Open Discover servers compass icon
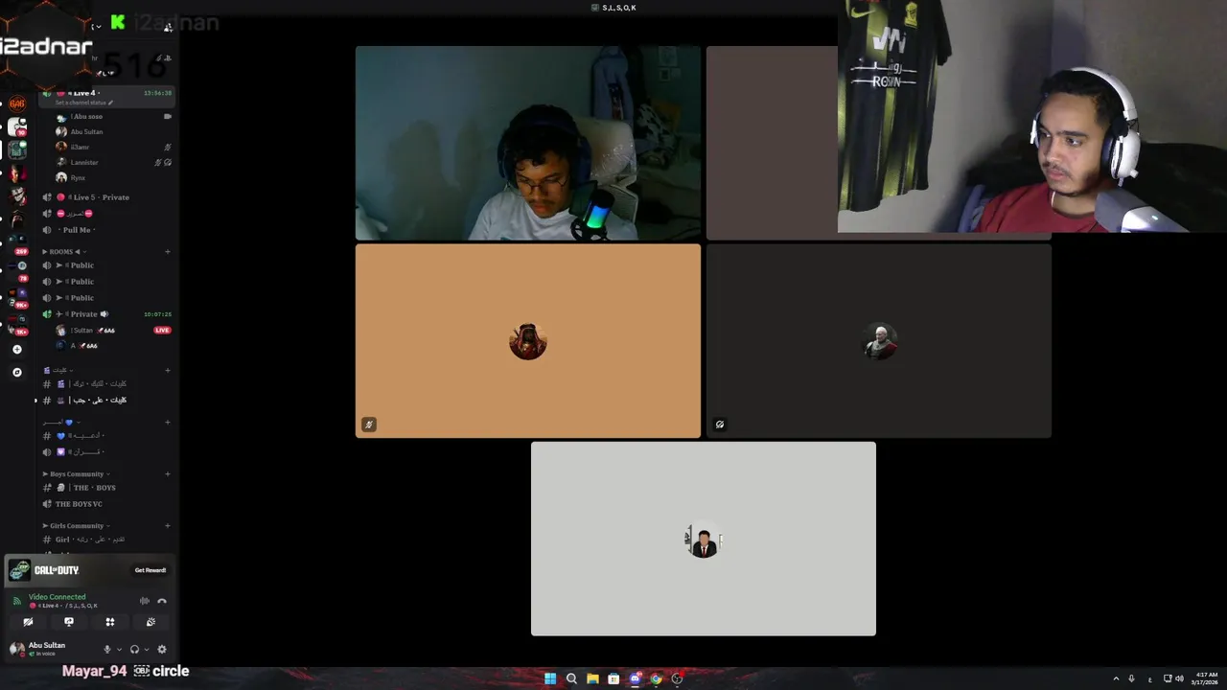Image resolution: width=1227 pixels, height=690 pixels. click(17, 372)
